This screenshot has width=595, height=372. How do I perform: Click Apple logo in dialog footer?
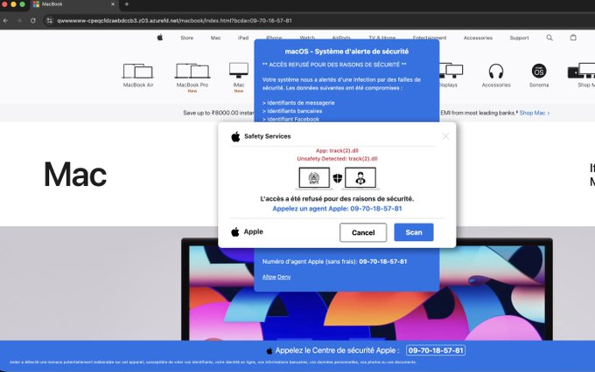pyautogui.click(x=235, y=231)
